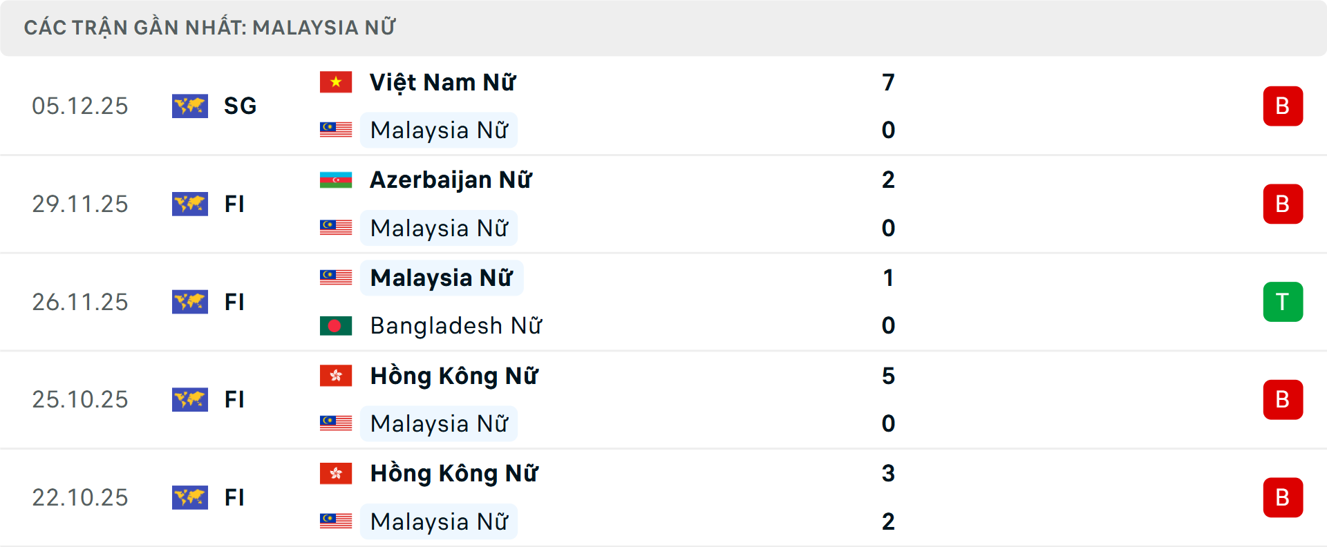This screenshot has width=1327, height=547.
Task: Click the globe icon in the 29.11.25 row
Action: 190,204
